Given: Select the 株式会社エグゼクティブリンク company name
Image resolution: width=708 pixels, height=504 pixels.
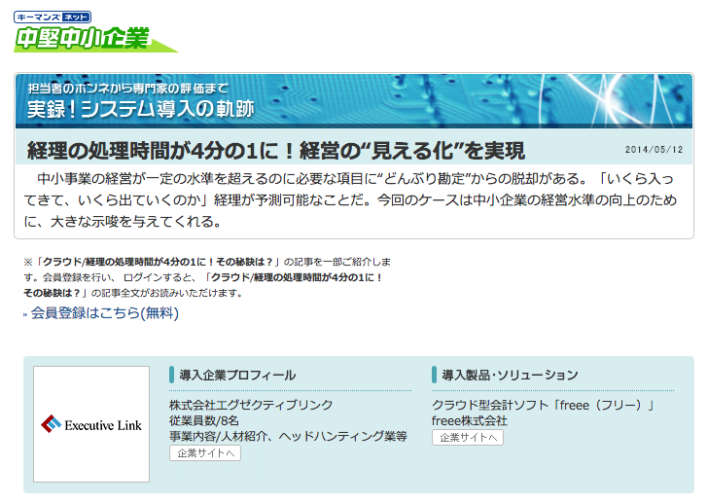Looking at the screenshot, I should pyautogui.click(x=251, y=405).
